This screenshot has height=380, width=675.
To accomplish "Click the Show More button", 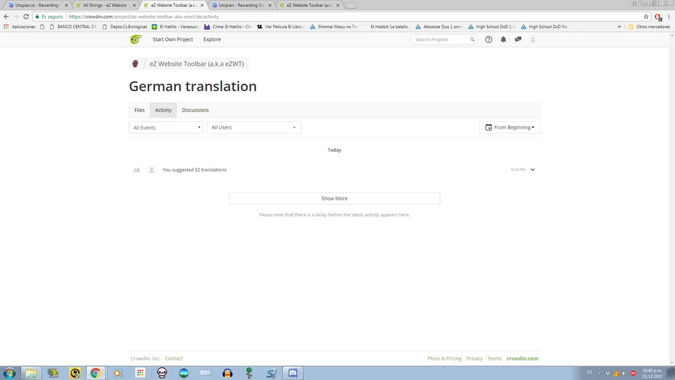I will tap(334, 198).
